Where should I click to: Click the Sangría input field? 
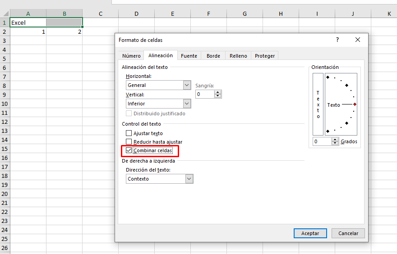click(205, 94)
